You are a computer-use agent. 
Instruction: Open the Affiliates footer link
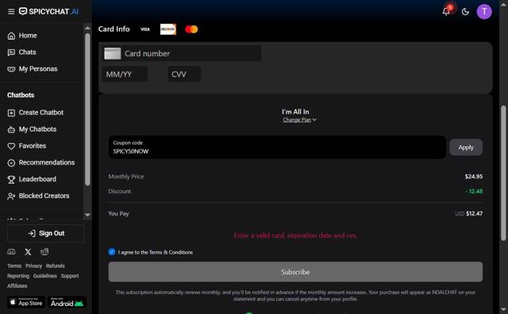(17, 285)
